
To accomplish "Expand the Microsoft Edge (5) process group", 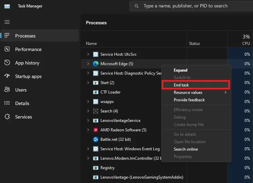I will (x=88, y=63).
